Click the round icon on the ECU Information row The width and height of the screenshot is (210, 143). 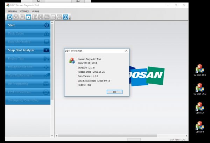[x=46, y=92]
